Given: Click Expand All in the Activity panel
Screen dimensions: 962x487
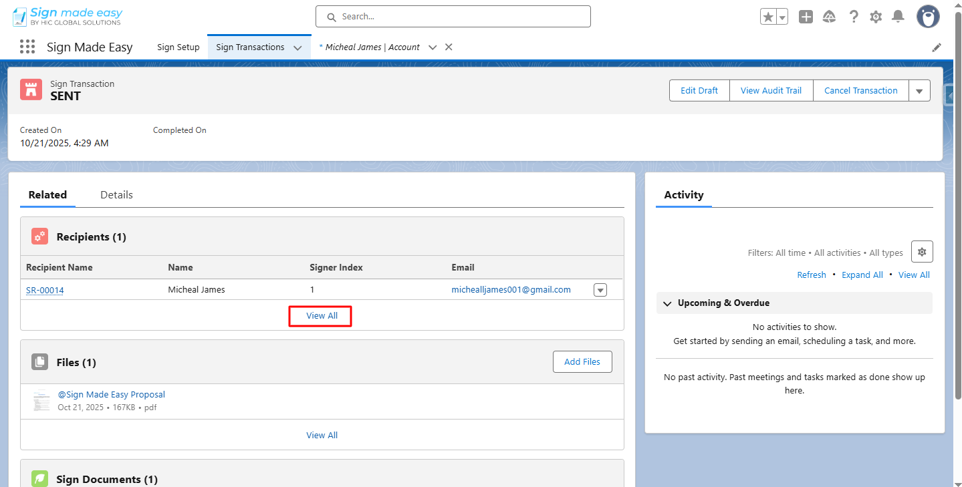Looking at the screenshot, I should point(862,275).
